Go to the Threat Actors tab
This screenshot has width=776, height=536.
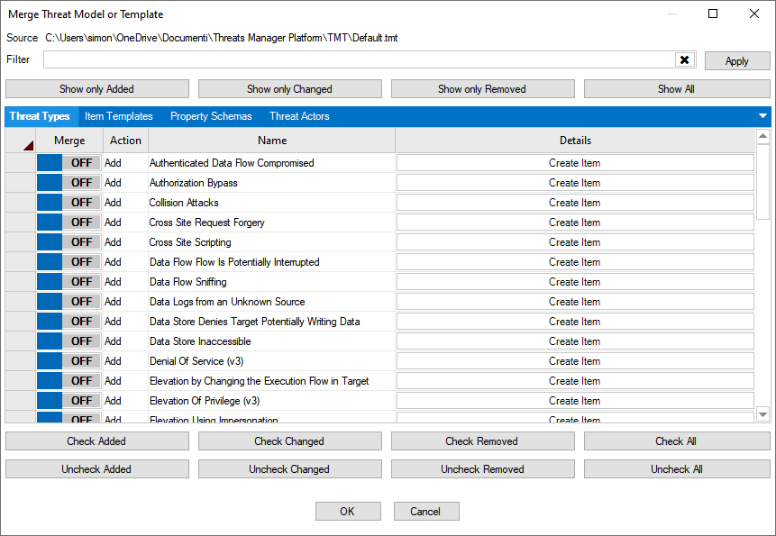click(299, 116)
